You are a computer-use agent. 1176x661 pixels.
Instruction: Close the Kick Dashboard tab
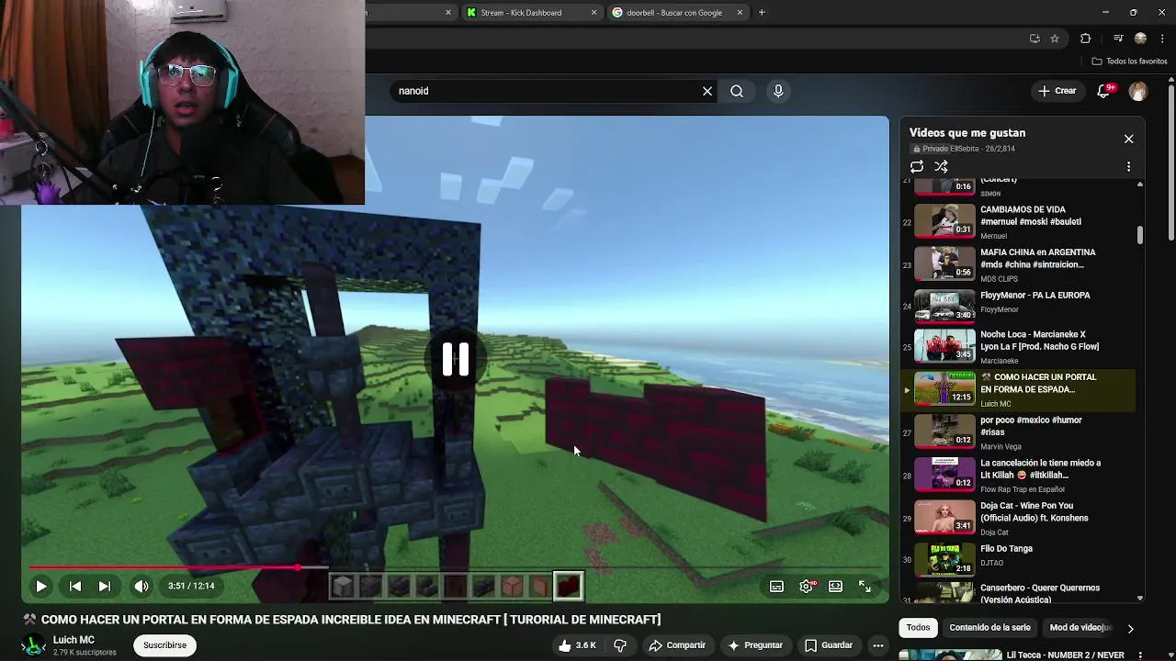point(594,13)
